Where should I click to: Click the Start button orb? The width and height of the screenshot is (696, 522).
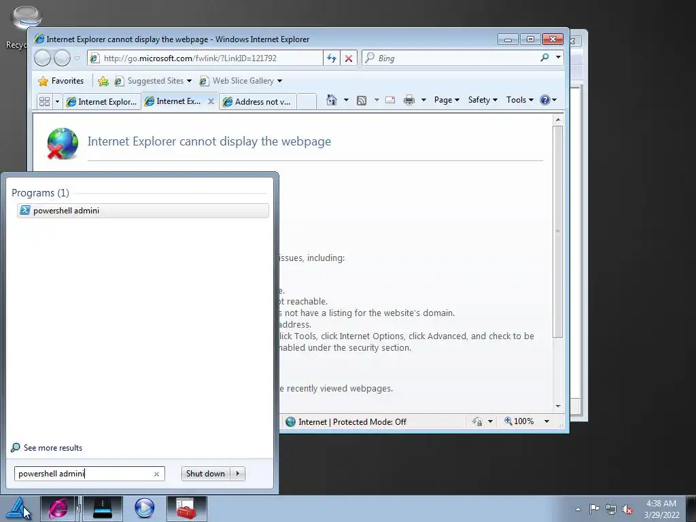[18, 508]
